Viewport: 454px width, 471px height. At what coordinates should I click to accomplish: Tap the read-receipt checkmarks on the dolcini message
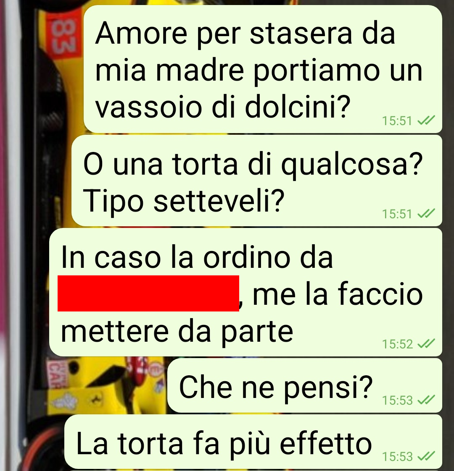click(x=426, y=120)
